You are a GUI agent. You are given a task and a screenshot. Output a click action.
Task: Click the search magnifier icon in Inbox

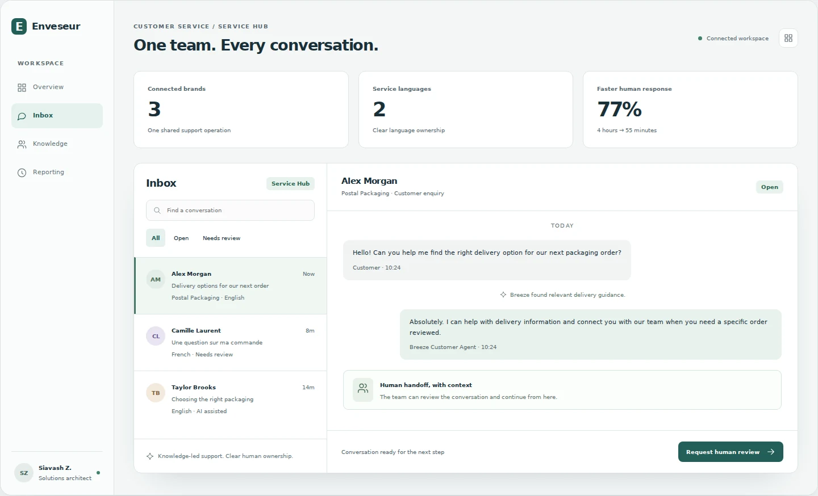point(157,211)
